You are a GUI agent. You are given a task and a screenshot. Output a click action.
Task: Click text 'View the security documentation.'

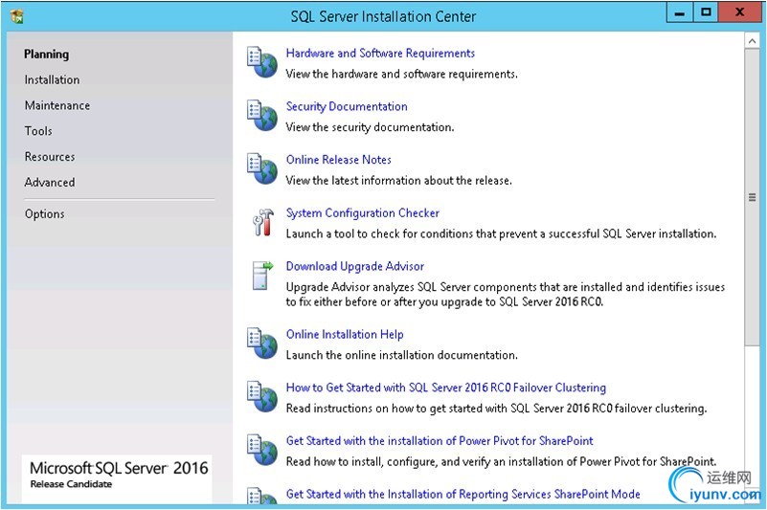click(370, 127)
